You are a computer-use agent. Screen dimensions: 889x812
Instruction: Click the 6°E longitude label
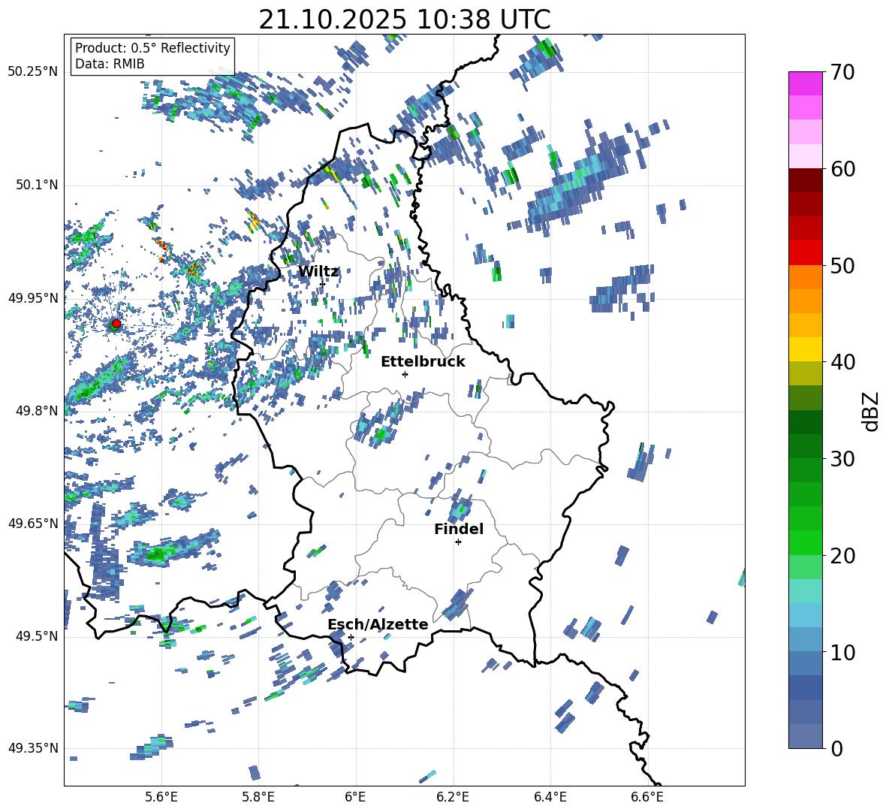355,797
